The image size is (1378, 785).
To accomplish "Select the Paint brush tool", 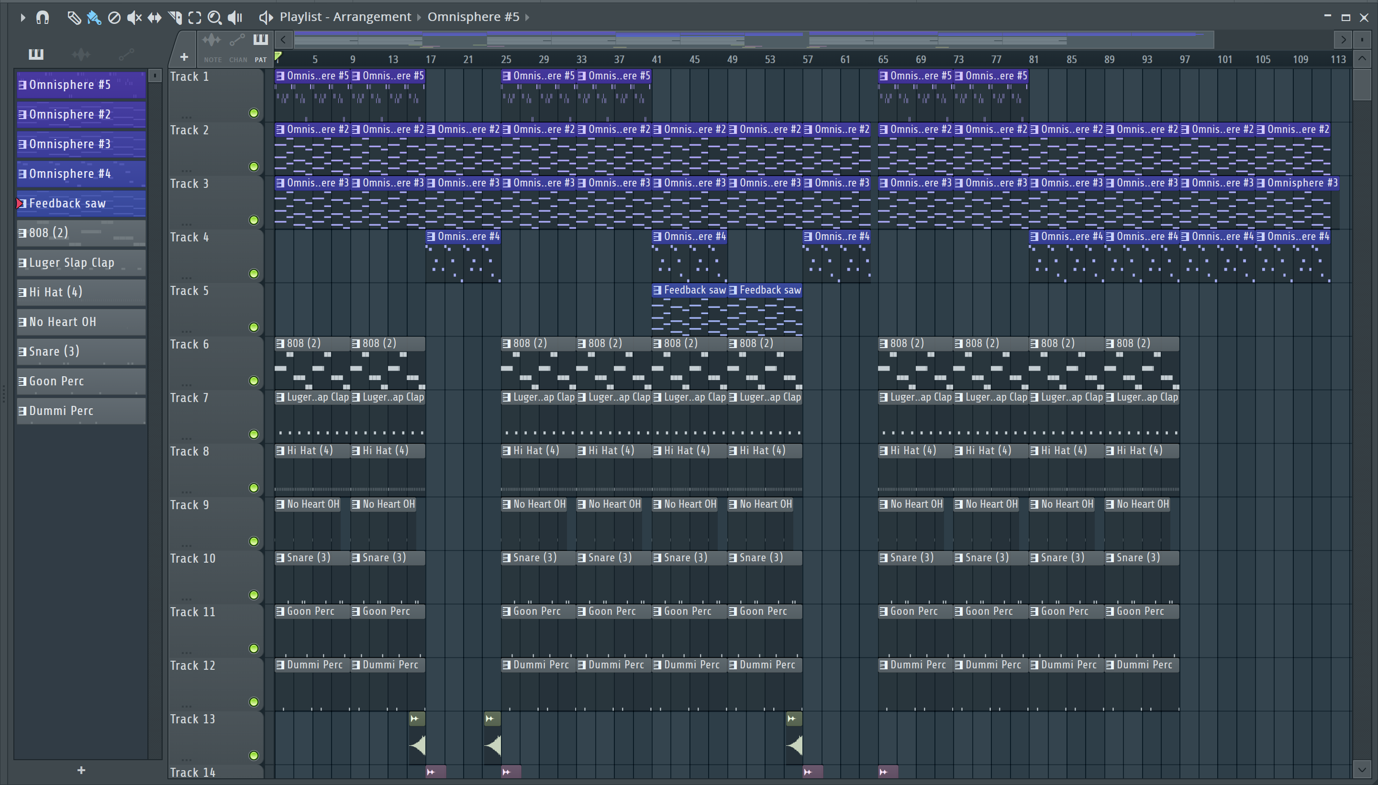I will point(94,18).
